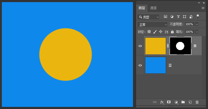Viewport: 208px width, 109px height.
Task: Click the 蓝 layer name
Action: pyautogui.click(x=170, y=65)
